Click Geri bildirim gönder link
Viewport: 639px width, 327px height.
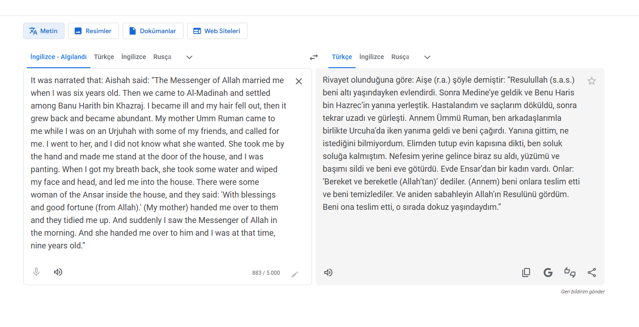pos(583,292)
